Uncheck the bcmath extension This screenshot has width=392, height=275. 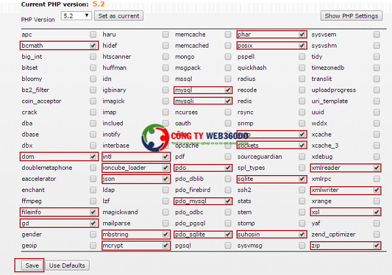[x=93, y=46]
